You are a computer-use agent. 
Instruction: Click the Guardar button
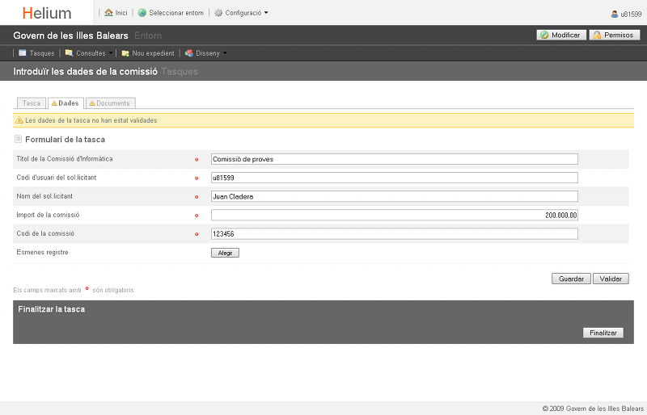pyautogui.click(x=571, y=279)
